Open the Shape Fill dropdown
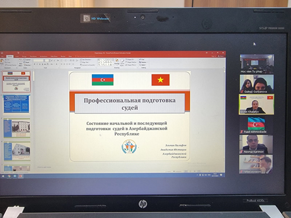The height and width of the screenshot is (218, 291). pos(130,59)
